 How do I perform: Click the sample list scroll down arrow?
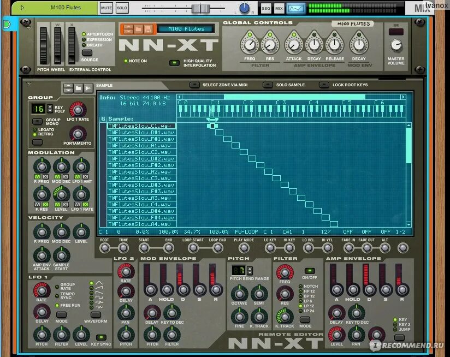(x=408, y=224)
